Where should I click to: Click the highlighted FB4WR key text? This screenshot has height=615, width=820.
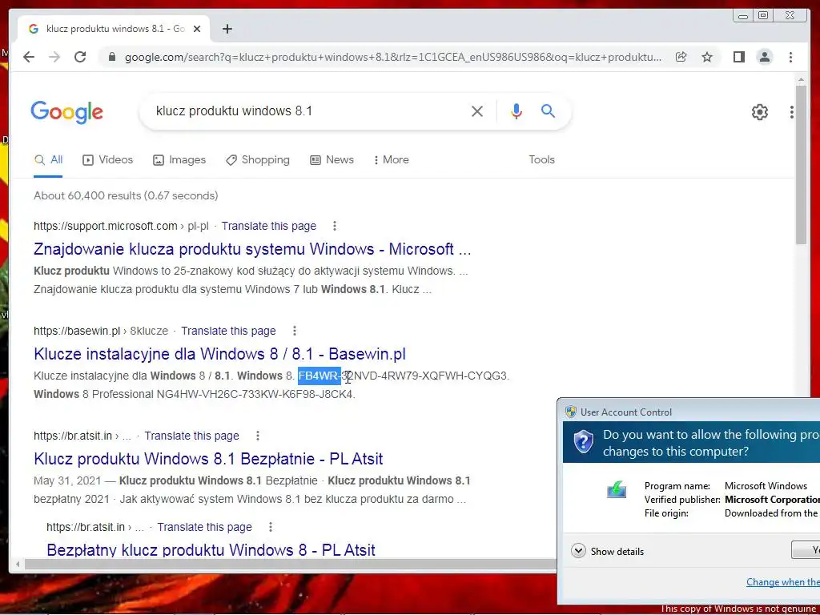tap(320, 376)
